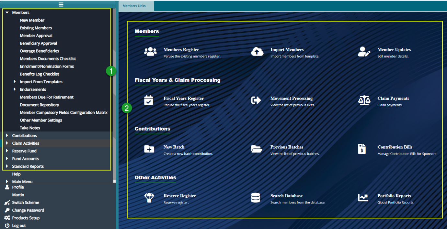Screen dimensions: 447x229
Task: Click the Claim Payments scales icon
Action: pyautogui.click(x=364, y=100)
